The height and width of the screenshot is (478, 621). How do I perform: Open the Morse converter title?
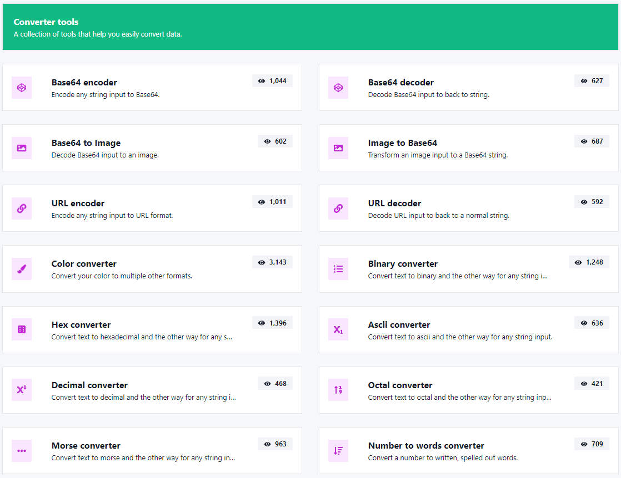pyautogui.click(x=86, y=446)
